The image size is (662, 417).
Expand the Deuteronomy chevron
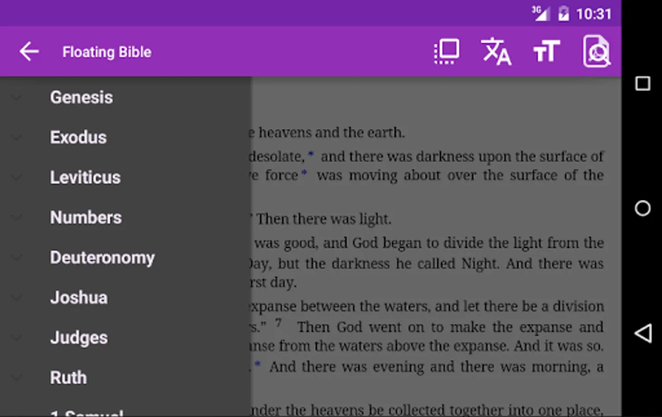pos(16,258)
